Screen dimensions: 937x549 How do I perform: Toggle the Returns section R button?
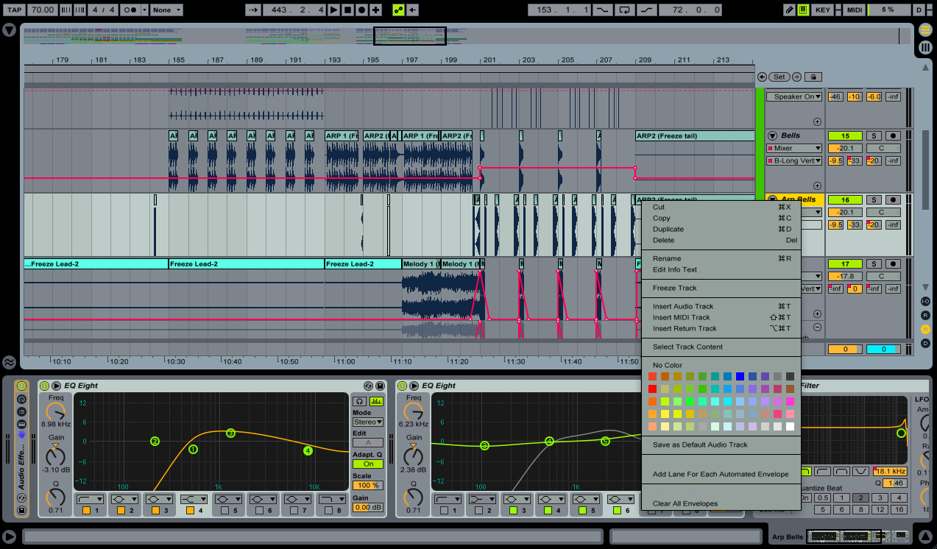click(926, 315)
